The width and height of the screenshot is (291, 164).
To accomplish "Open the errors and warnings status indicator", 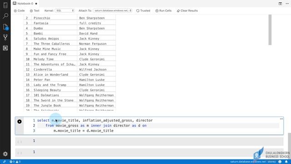I will click(15, 162).
